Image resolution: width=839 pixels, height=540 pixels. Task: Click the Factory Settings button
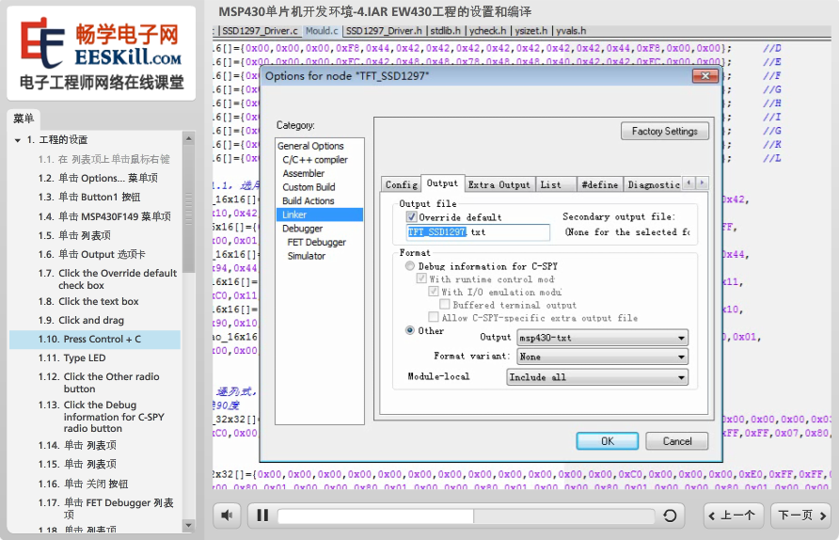tap(665, 131)
